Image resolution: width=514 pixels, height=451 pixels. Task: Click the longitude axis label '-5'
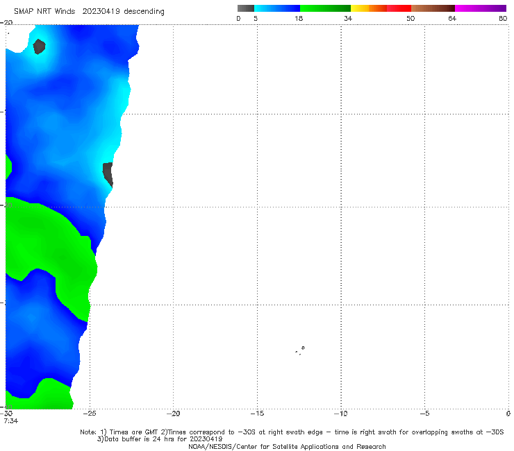point(424,414)
